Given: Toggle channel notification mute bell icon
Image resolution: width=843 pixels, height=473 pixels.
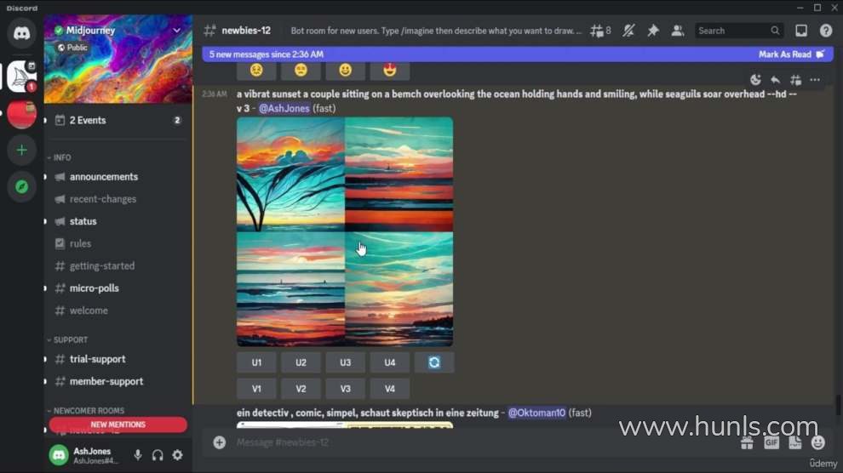Looking at the screenshot, I should pos(628,31).
